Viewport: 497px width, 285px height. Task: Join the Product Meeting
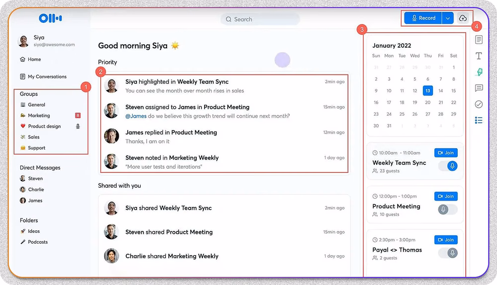[x=446, y=196]
